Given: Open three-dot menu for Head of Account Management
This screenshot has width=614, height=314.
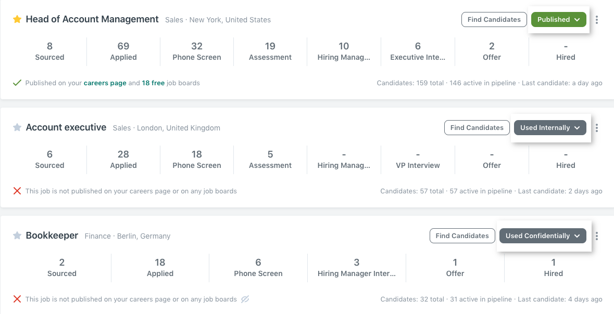Looking at the screenshot, I should [597, 20].
